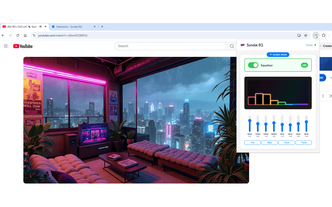Apply the Treble EQ preset
The image size is (332, 207).
(304, 142)
